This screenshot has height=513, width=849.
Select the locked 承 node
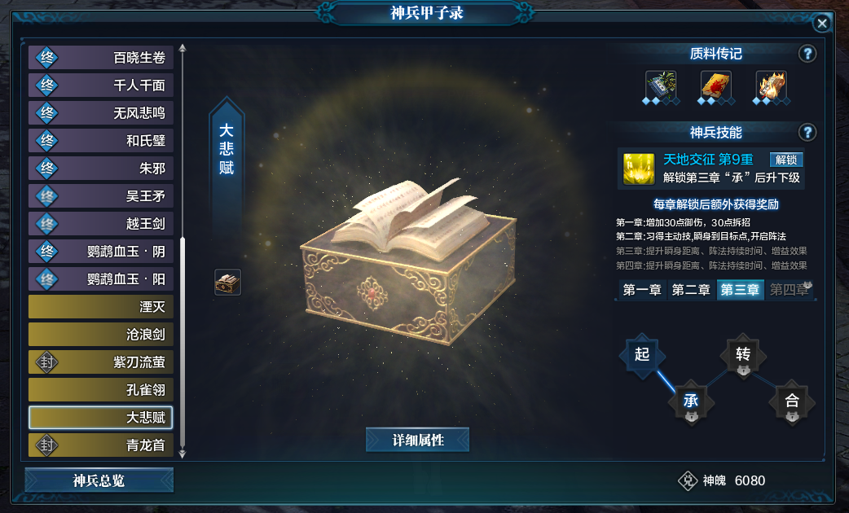691,402
